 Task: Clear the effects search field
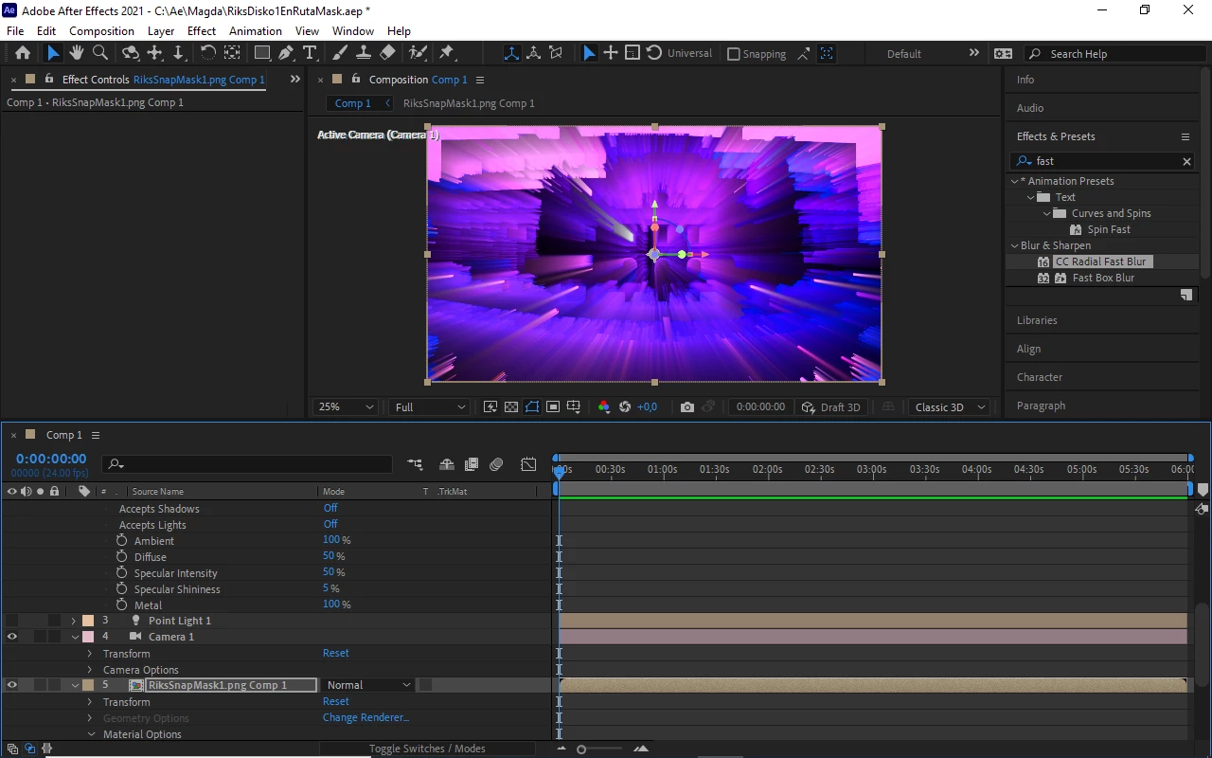[x=1186, y=162]
